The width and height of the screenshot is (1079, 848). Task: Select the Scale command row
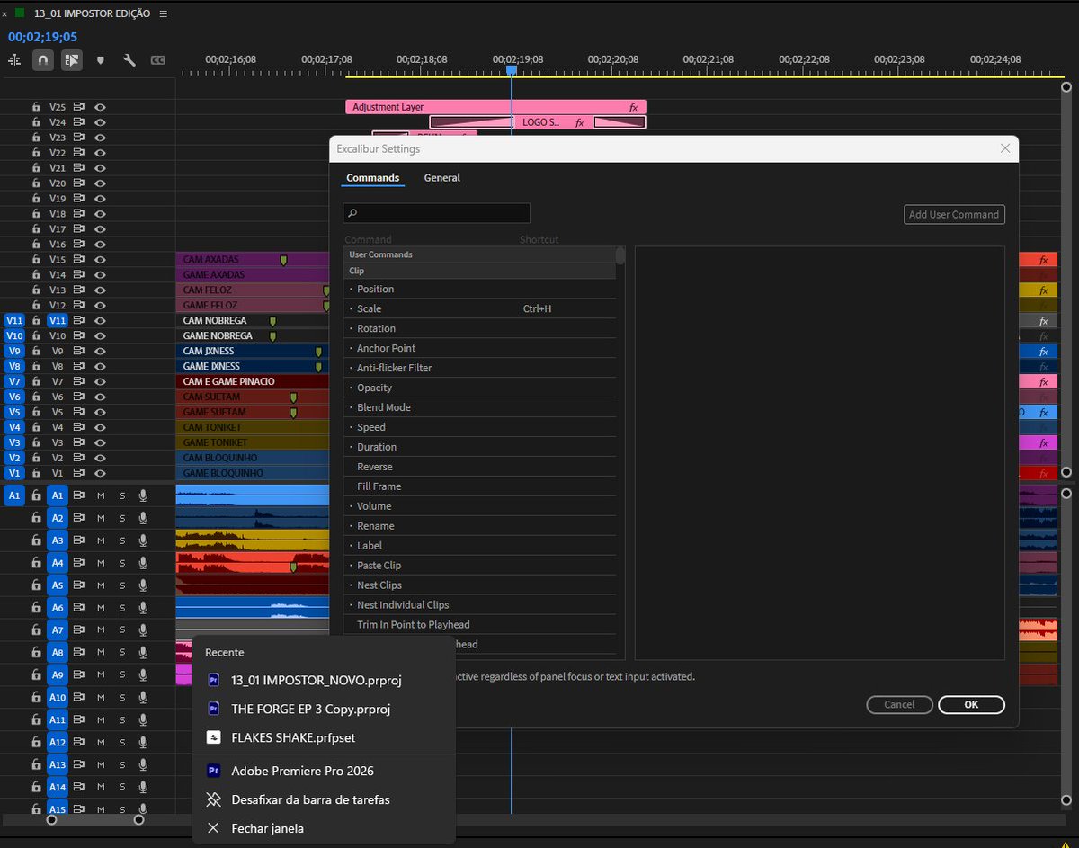[479, 308]
